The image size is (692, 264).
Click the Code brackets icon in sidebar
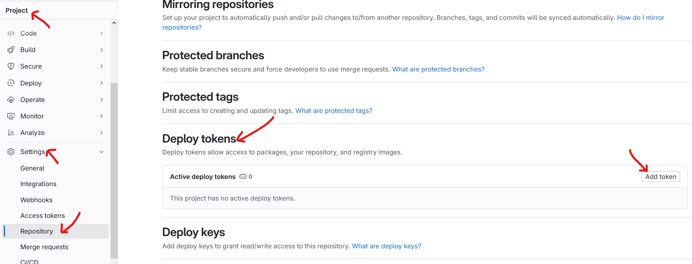(11, 33)
